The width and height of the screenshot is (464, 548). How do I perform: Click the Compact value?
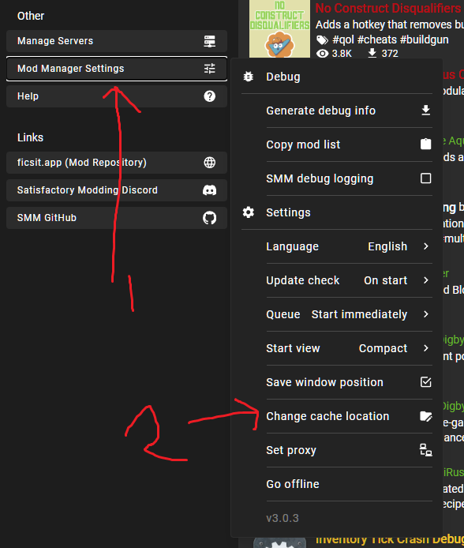coord(383,348)
